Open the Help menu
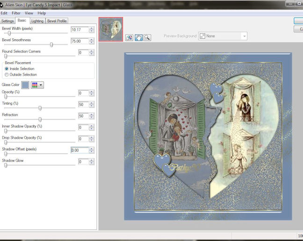303x241 pixels. point(42,13)
